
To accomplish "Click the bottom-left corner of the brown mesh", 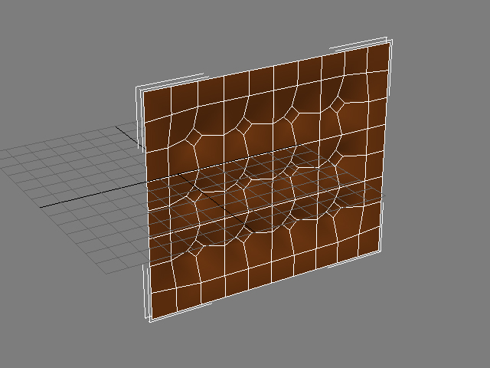I will click(x=149, y=319).
